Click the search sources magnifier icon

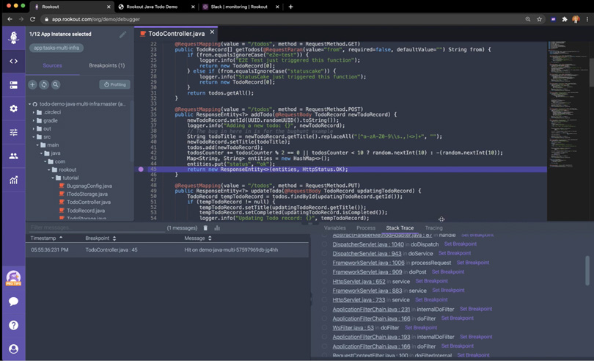click(56, 84)
